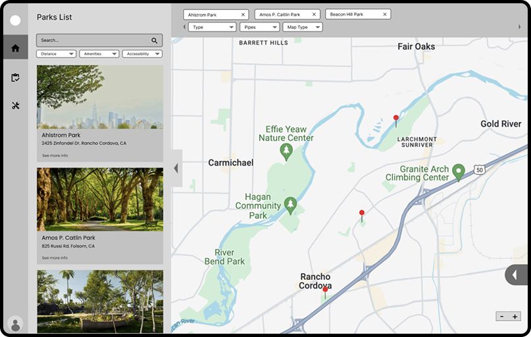Click the Hagan Community Park tree marker
The height and width of the screenshot is (337, 531).
click(x=290, y=205)
